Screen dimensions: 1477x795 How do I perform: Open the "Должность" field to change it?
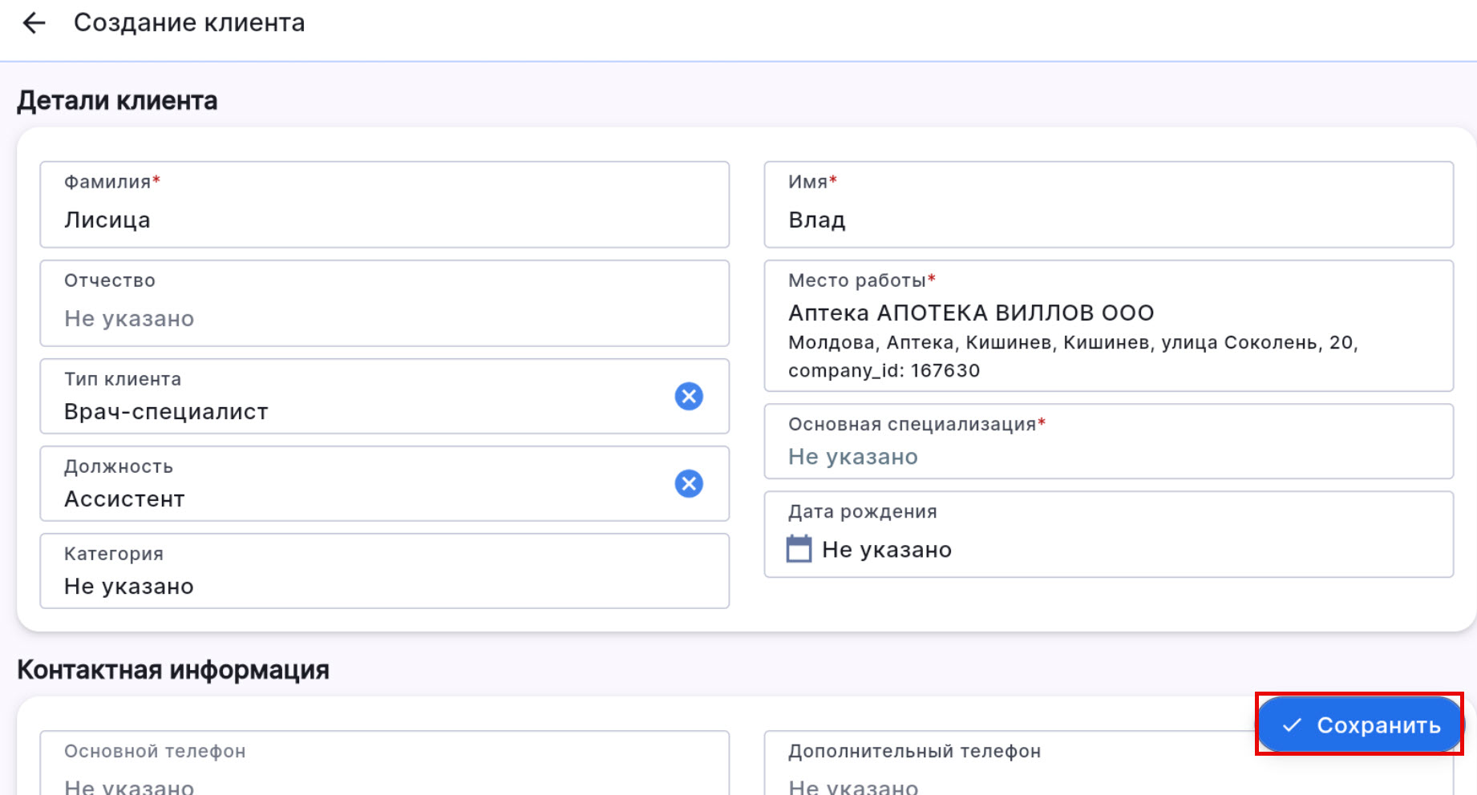tap(321, 483)
